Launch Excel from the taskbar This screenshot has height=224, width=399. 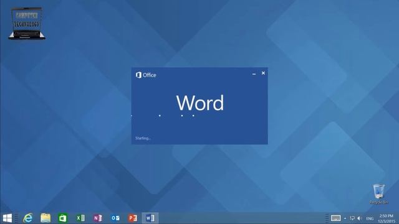click(x=80, y=218)
